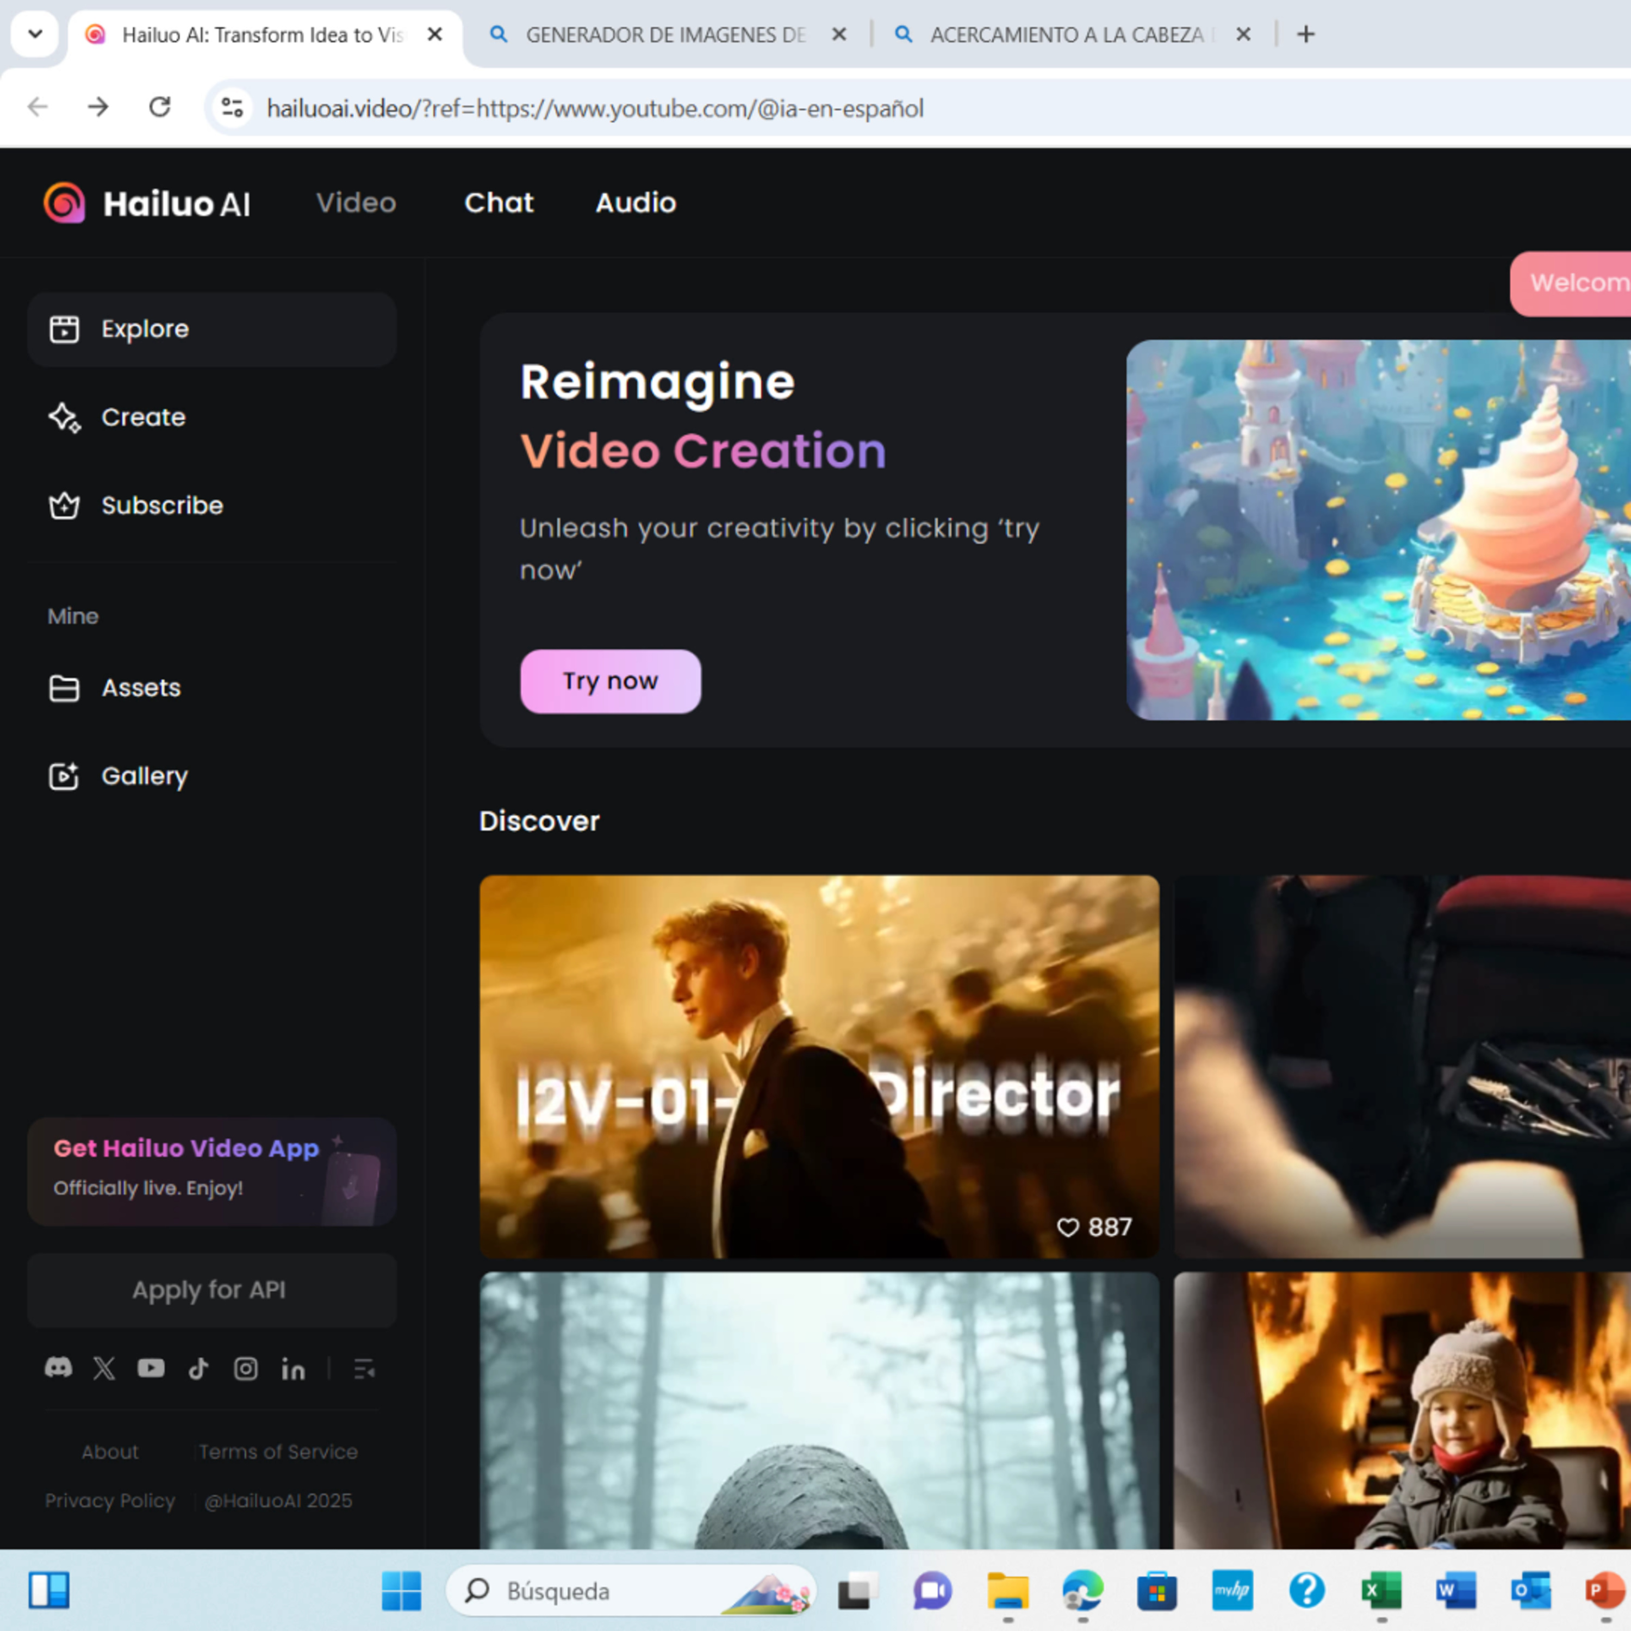1631x1631 pixels.
Task: Open the TikTok social icon
Action: coord(198,1368)
